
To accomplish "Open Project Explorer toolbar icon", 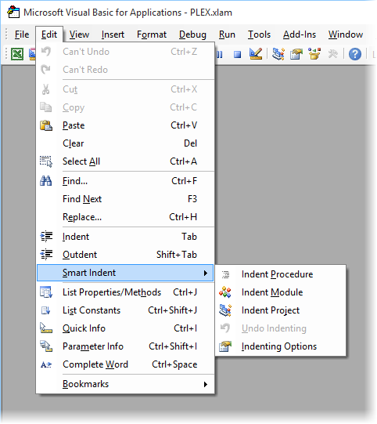I will (x=278, y=54).
